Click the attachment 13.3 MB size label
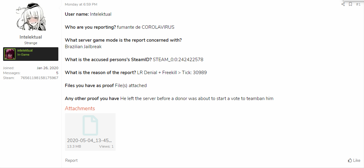Image resolution: width=364 pixels, height=168 pixels. point(74,146)
